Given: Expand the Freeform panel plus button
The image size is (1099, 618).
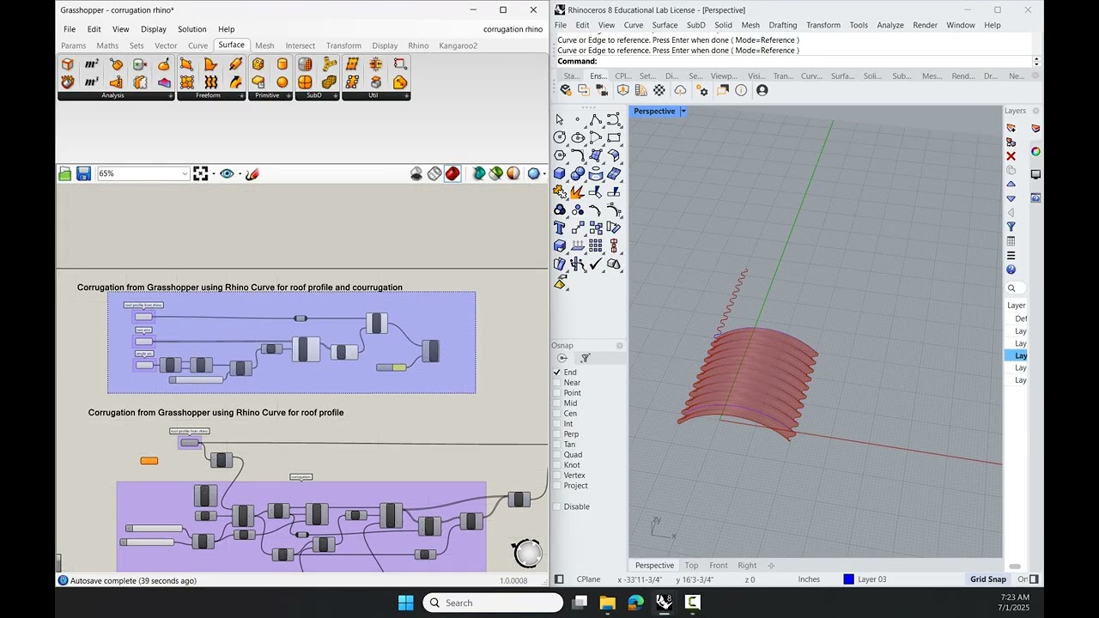Looking at the screenshot, I should (241, 96).
